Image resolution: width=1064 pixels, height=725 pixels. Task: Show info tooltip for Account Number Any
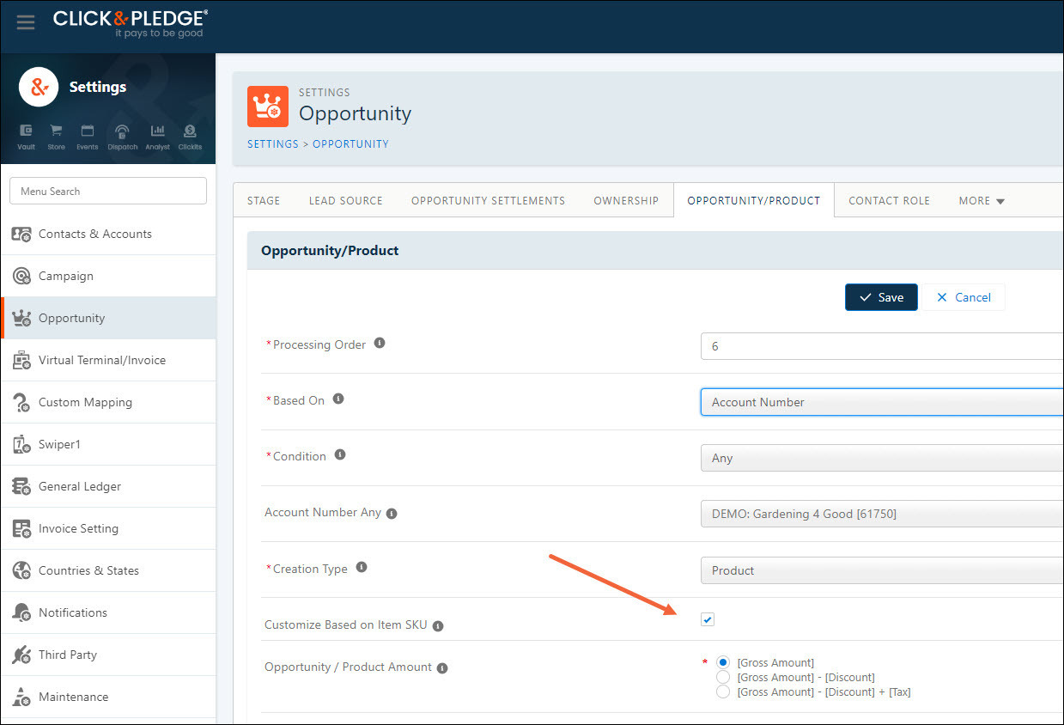click(392, 514)
